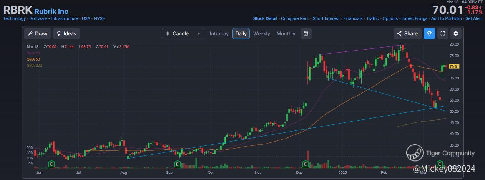Open the Software - Infrastructure industry link
485x180 pixels.
(x=54, y=18)
